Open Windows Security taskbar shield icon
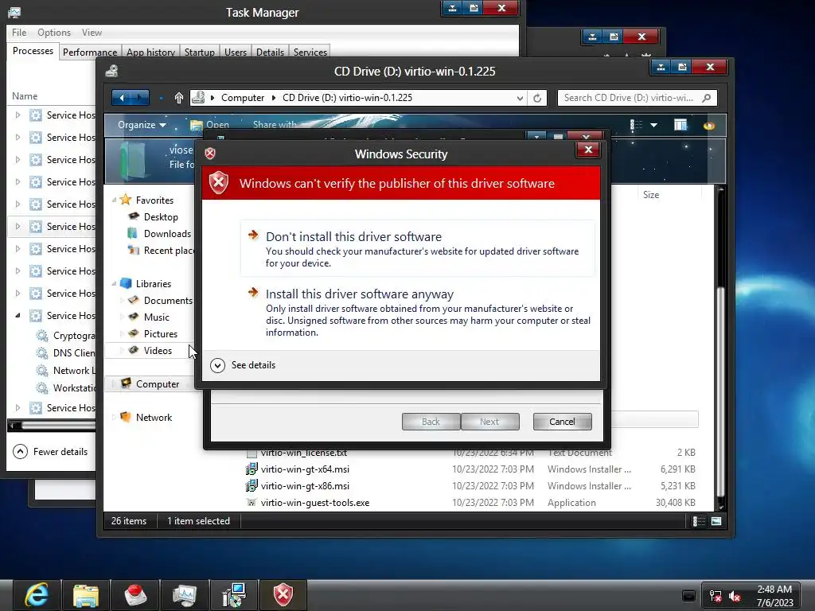The image size is (815, 611). coord(283,595)
